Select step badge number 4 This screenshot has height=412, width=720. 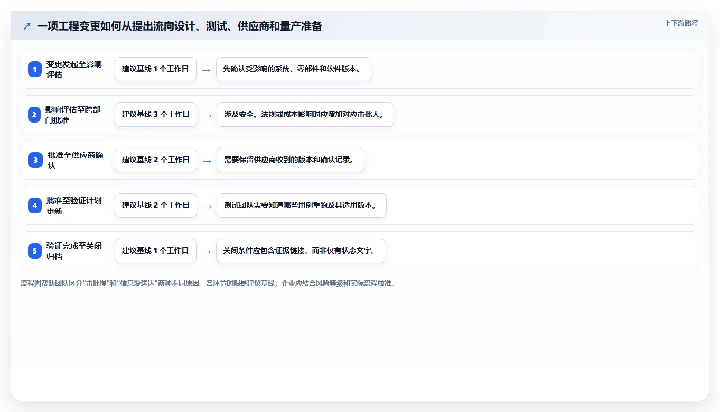(x=35, y=205)
